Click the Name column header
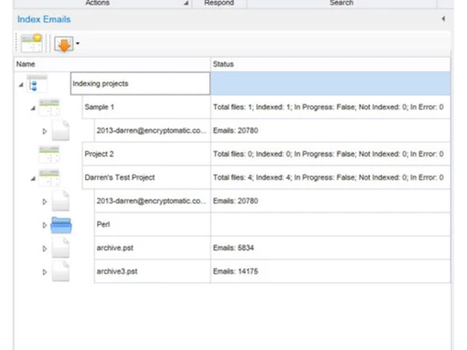The height and width of the screenshot is (350, 467). [112, 64]
